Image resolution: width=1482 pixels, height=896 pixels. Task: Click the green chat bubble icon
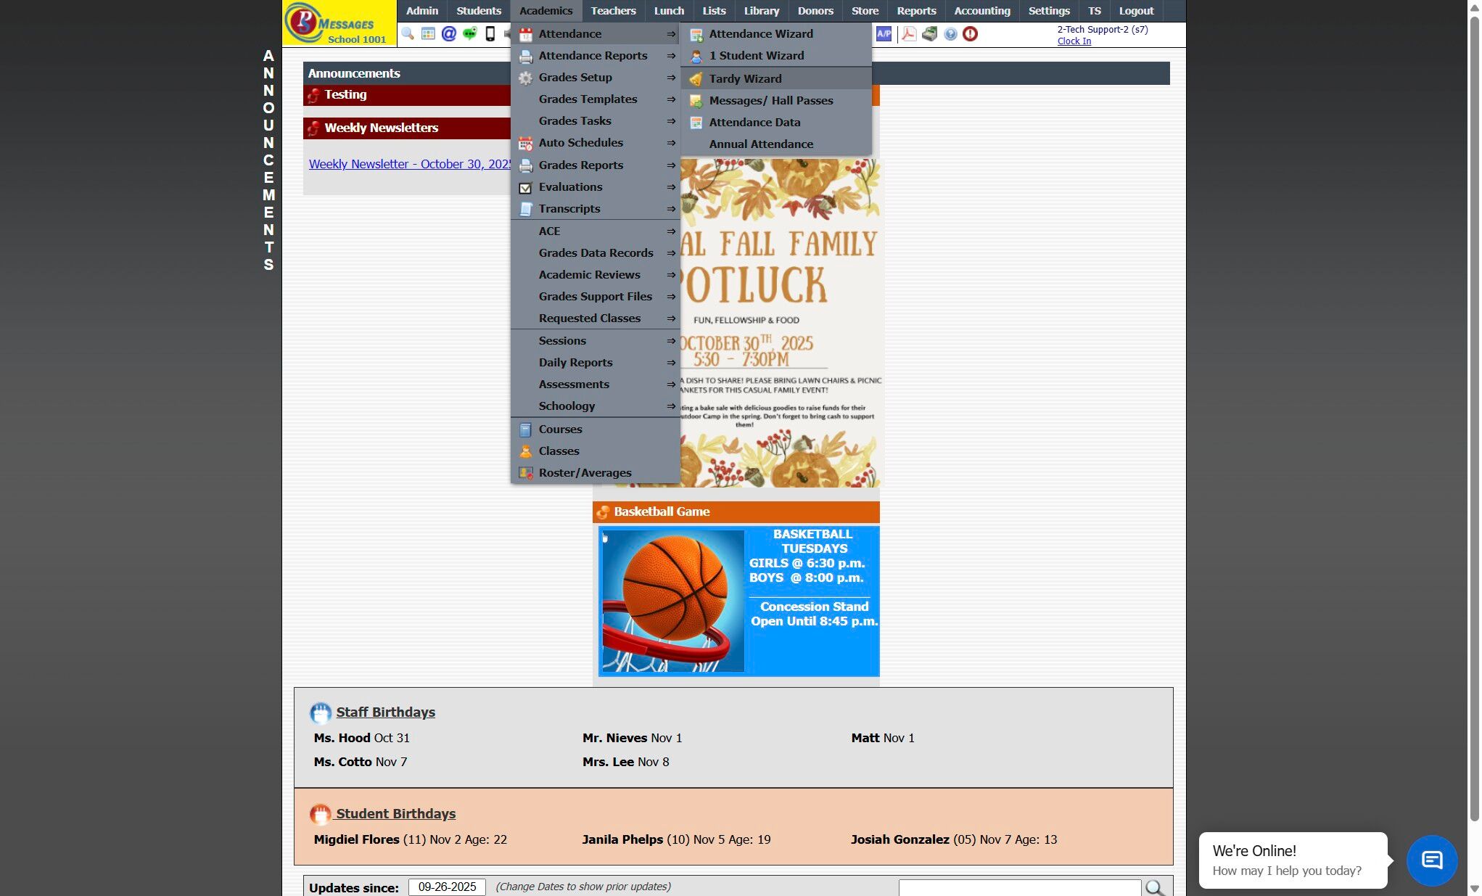469,34
